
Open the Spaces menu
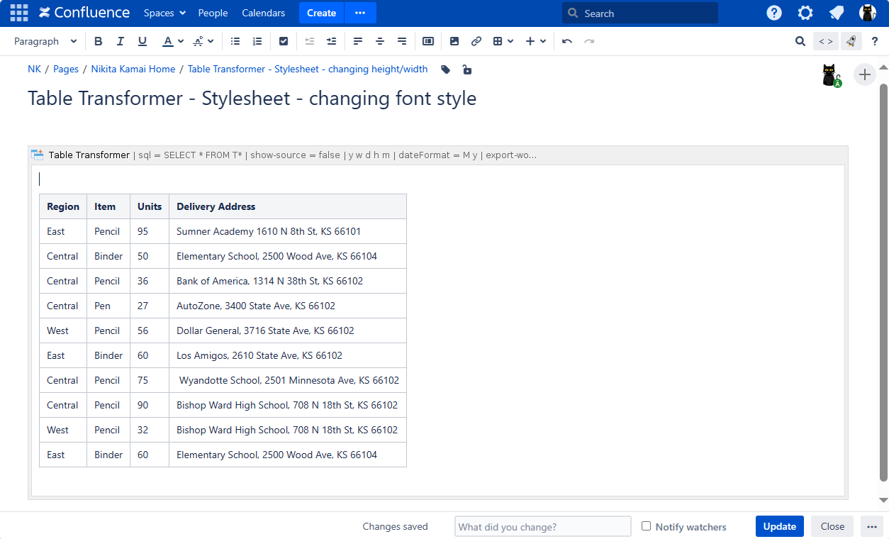click(x=164, y=13)
